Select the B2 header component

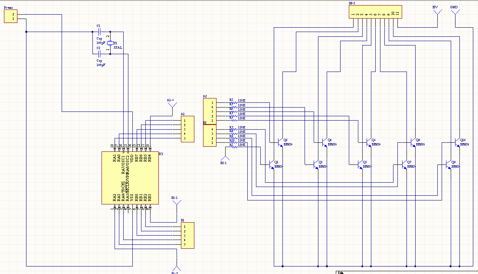click(x=209, y=136)
